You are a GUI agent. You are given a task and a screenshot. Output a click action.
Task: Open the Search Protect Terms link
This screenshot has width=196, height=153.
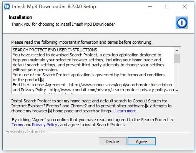point(17,125)
